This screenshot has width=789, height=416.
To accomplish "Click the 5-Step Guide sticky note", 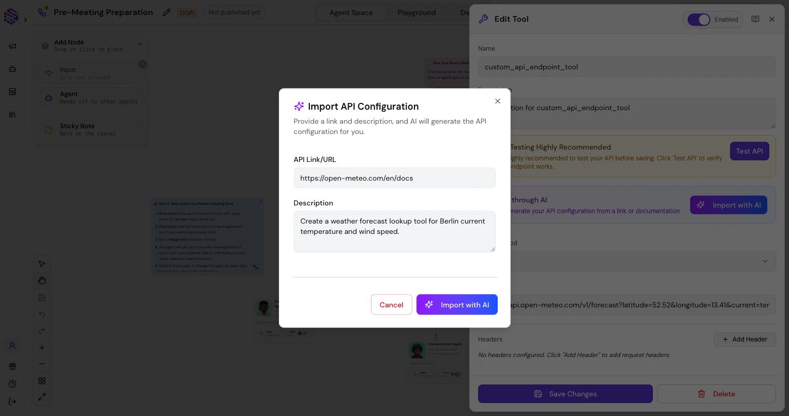I will [207, 236].
